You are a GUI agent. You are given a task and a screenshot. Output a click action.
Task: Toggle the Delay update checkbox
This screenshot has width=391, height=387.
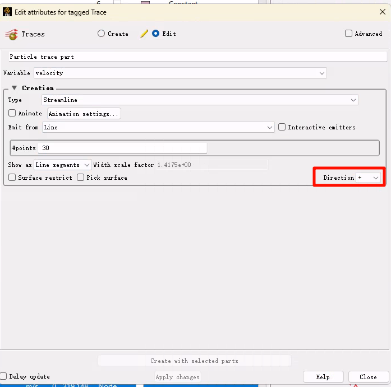(x=4, y=376)
